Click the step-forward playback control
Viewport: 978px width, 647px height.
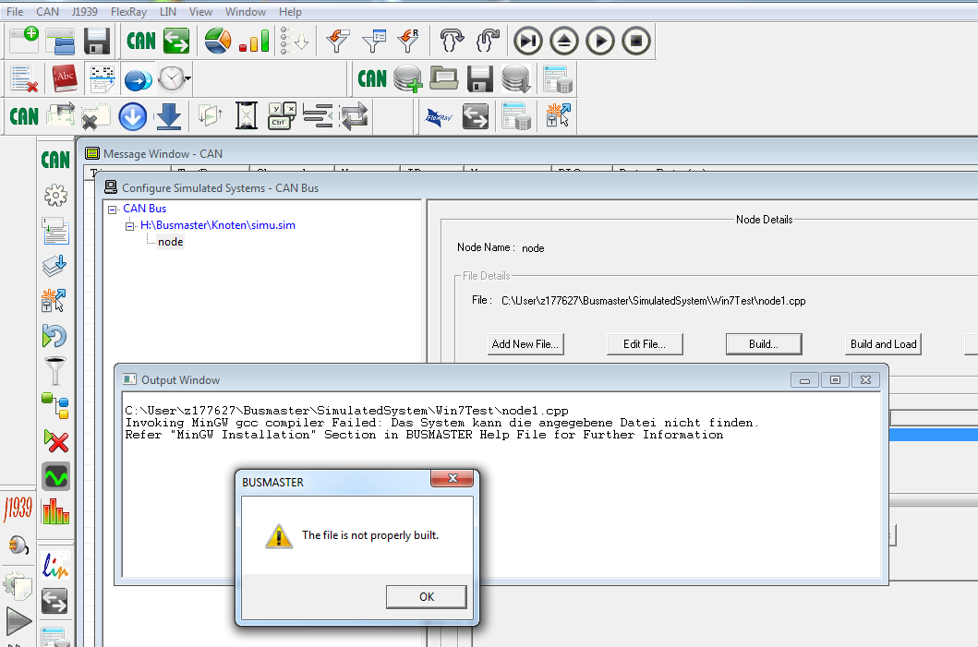tap(527, 42)
